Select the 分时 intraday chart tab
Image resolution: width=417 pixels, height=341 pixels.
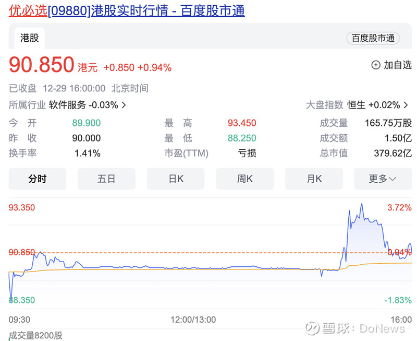click(x=37, y=178)
